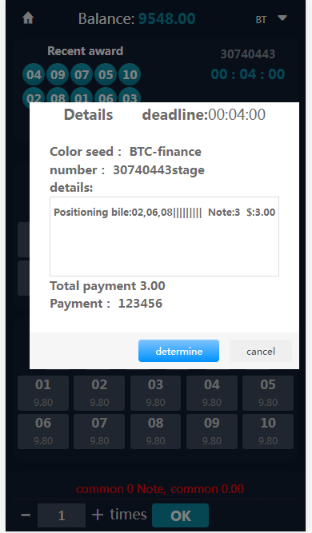Image resolution: width=312 pixels, height=533 pixels.
Task: Choose number 07 betting tile
Action: [99, 432]
